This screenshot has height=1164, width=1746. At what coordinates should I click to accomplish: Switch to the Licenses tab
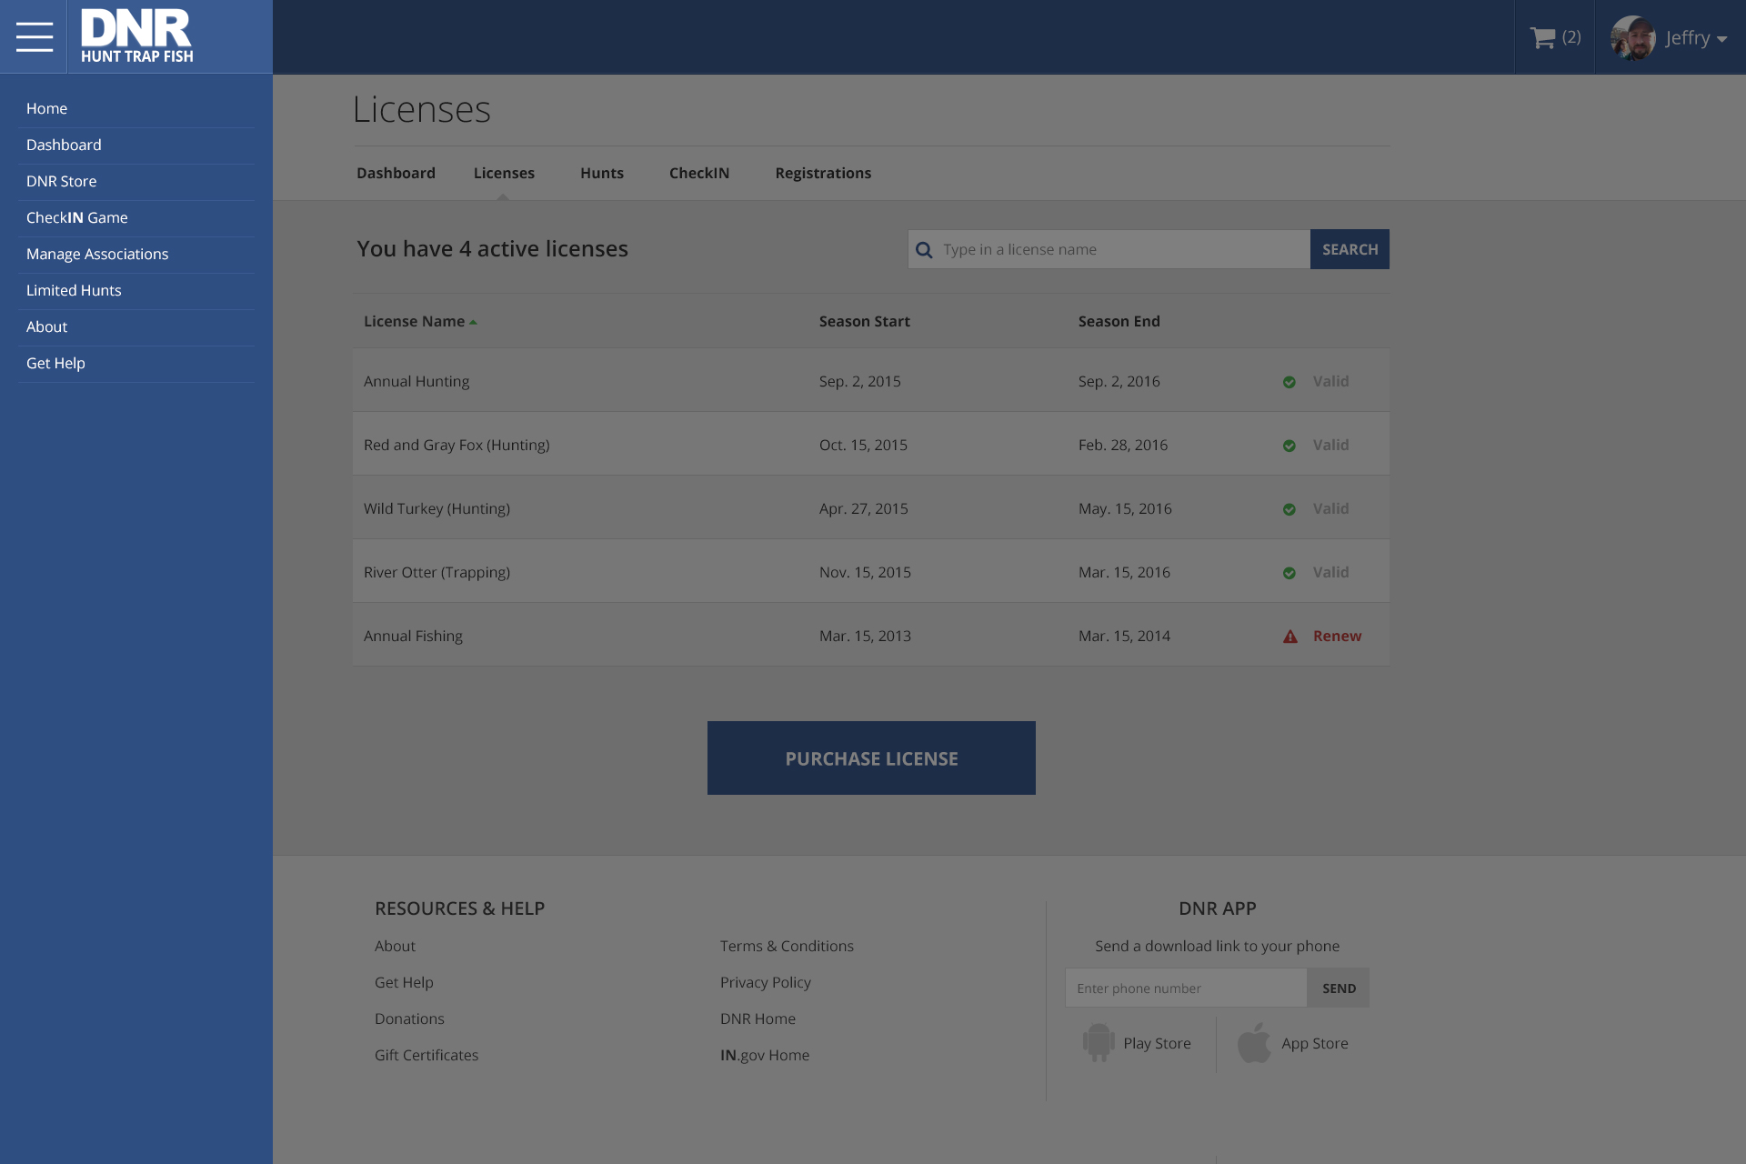(504, 173)
